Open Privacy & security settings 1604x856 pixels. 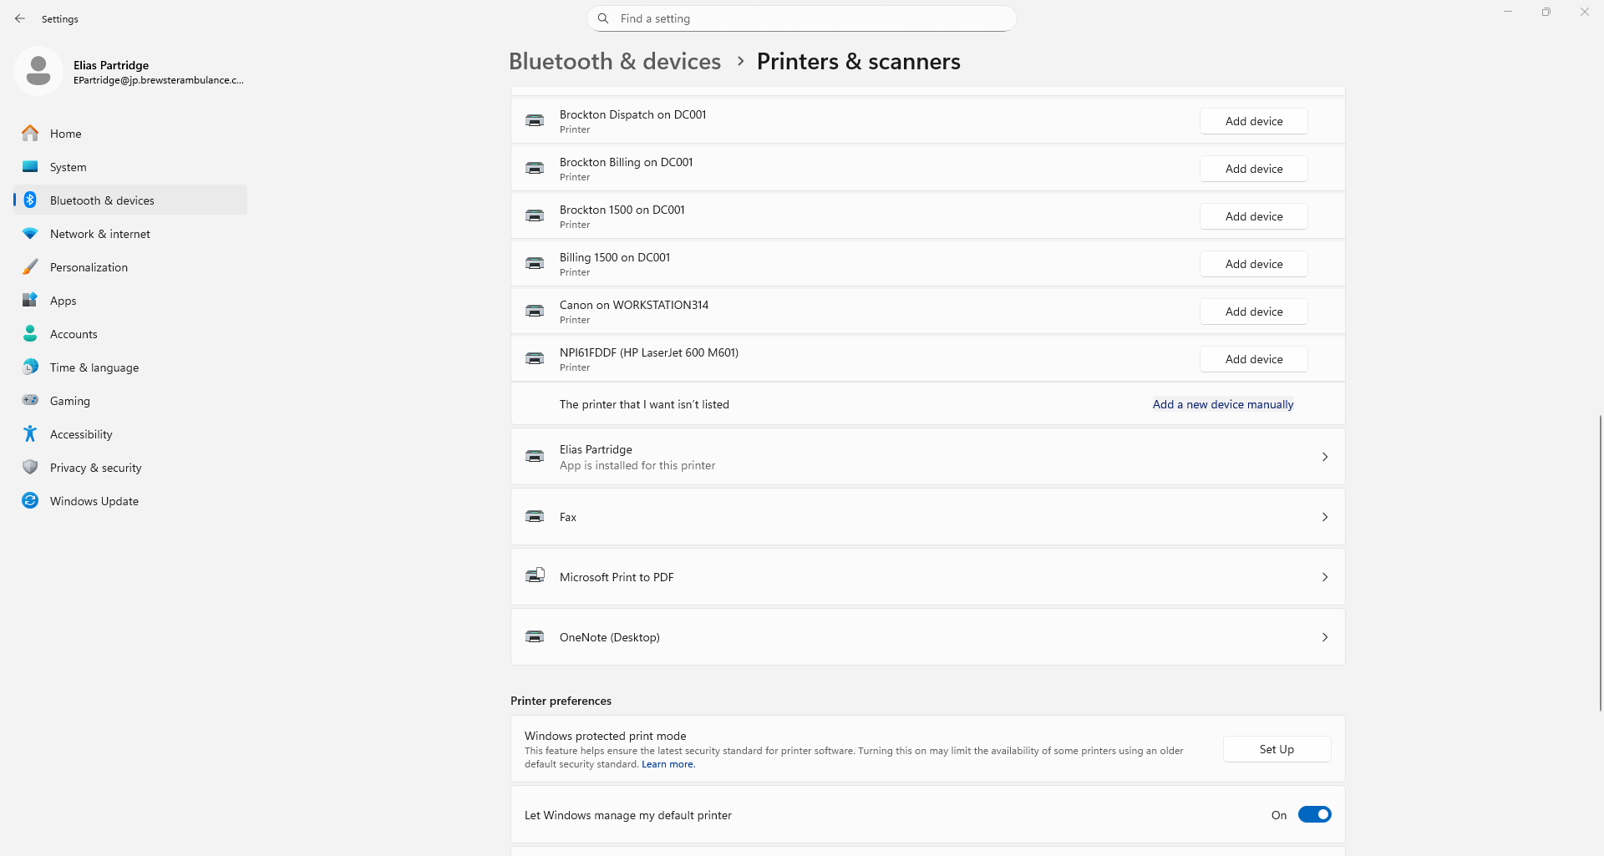pos(130,468)
